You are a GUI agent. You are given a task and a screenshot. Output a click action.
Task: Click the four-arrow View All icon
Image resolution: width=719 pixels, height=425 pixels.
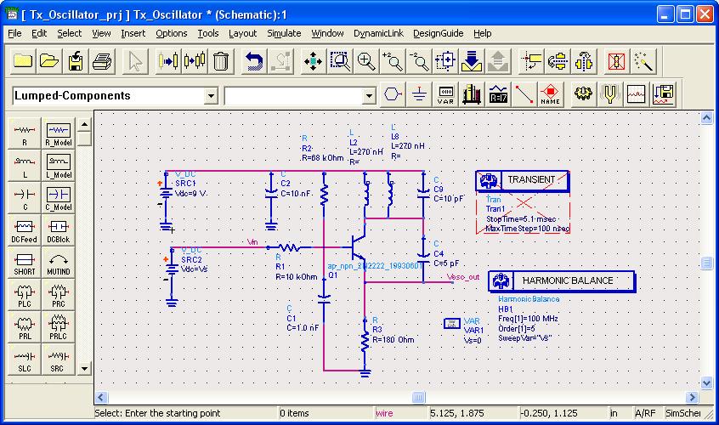[x=314, y=61]
